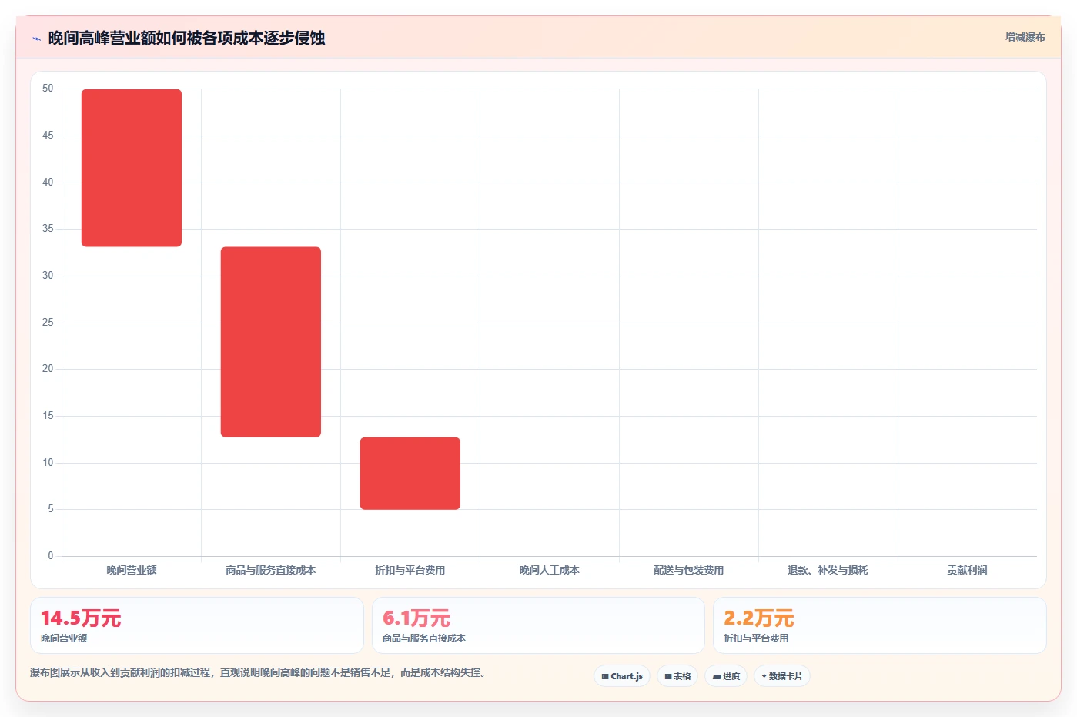Click the 商品与服务直接成本 red bar
The image size is (1077, 717).
tap(271, 342)
